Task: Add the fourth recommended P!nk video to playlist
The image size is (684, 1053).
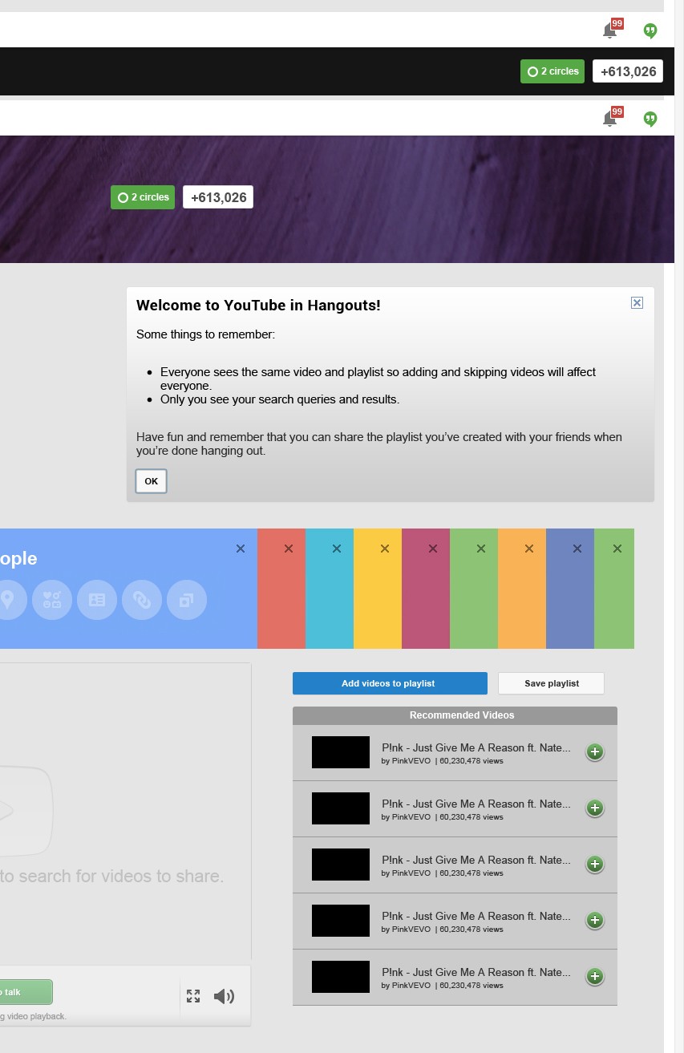Action: click(595, 921)
